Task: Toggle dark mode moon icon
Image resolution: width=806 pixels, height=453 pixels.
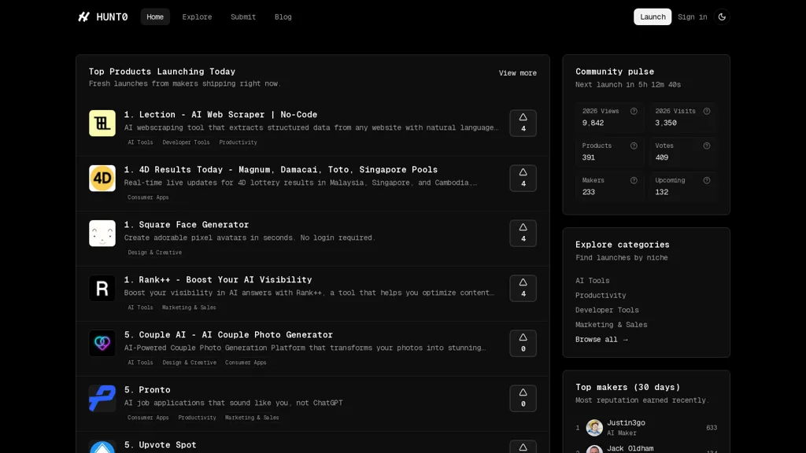Action: [x=722, y=17]
